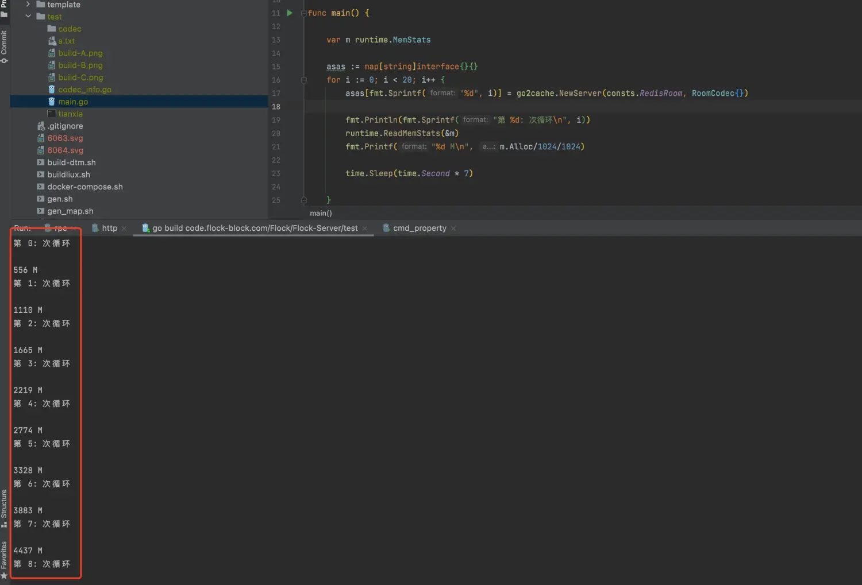Fold the func main code block
Screen dimensions: 862x585
(303, 13)
